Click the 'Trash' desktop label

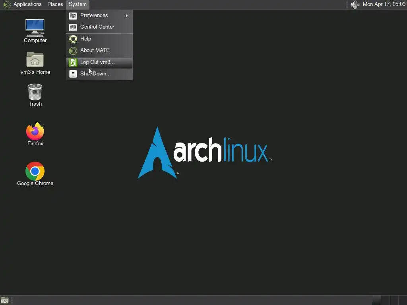35,104
